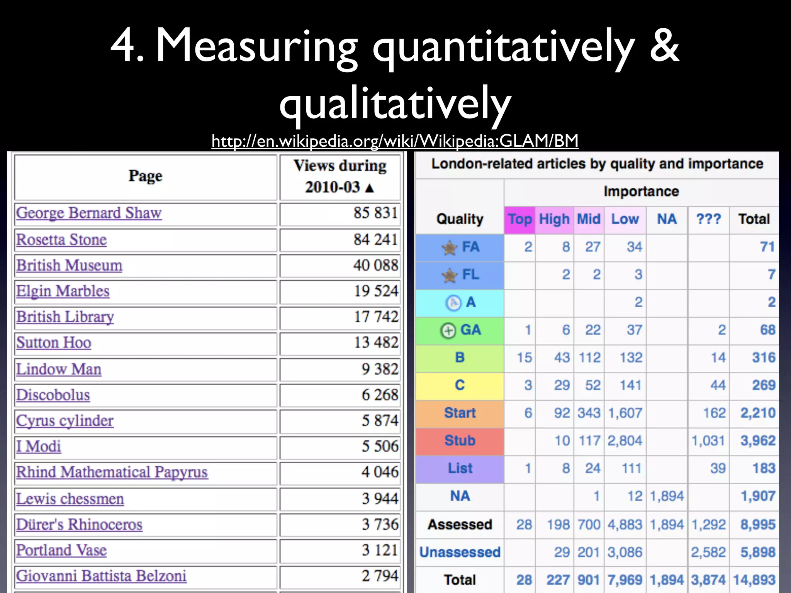
Task: Click the Start total count 2,210
Action: click(x=758, y=413)
